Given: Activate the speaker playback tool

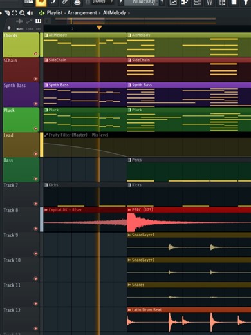Looking at the screenshot, I should pyautogui.click(x=30, y=13).
